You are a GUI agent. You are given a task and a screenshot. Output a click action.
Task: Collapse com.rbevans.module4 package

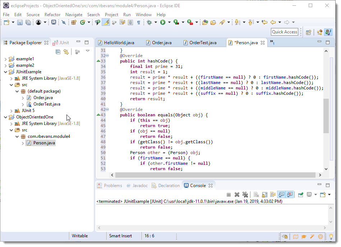point(17,137)
